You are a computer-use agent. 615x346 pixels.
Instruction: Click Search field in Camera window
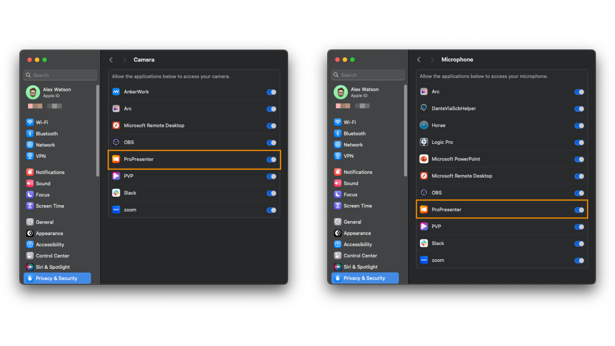[x=60, y=75]
